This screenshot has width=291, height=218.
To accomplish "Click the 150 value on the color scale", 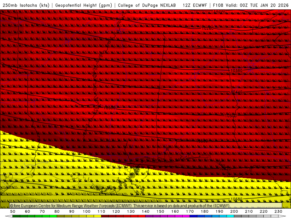I will click(160, 211).
